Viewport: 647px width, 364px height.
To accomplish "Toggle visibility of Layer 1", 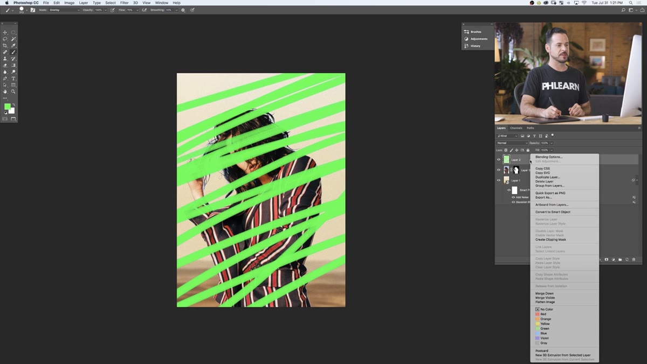I will pos(498,180).
